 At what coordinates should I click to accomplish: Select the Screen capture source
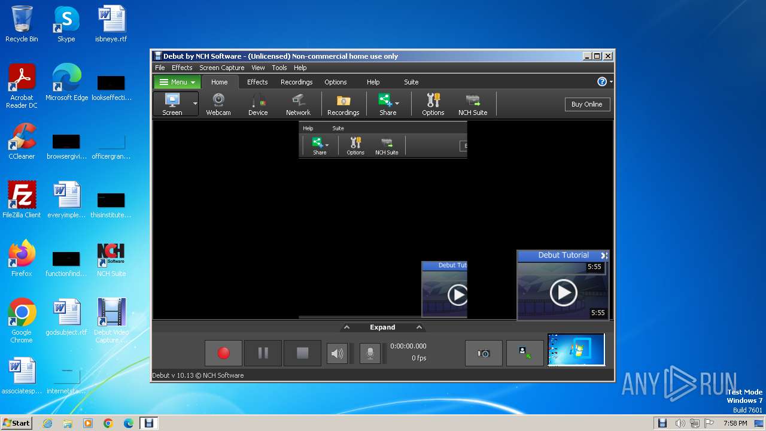coord(172,104)
